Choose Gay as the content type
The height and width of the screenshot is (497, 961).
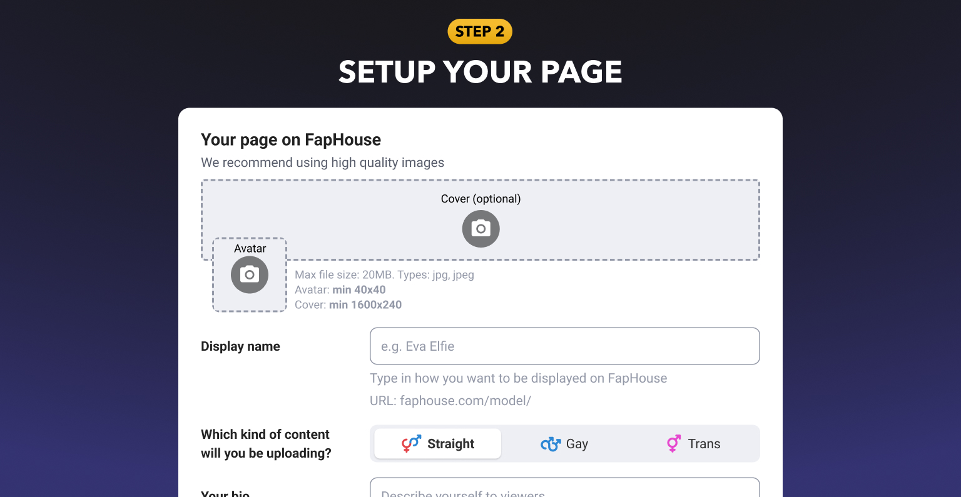tap(564, 444)
